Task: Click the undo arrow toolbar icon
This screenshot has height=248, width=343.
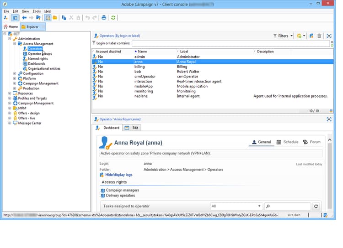Action: pos(87,18)
